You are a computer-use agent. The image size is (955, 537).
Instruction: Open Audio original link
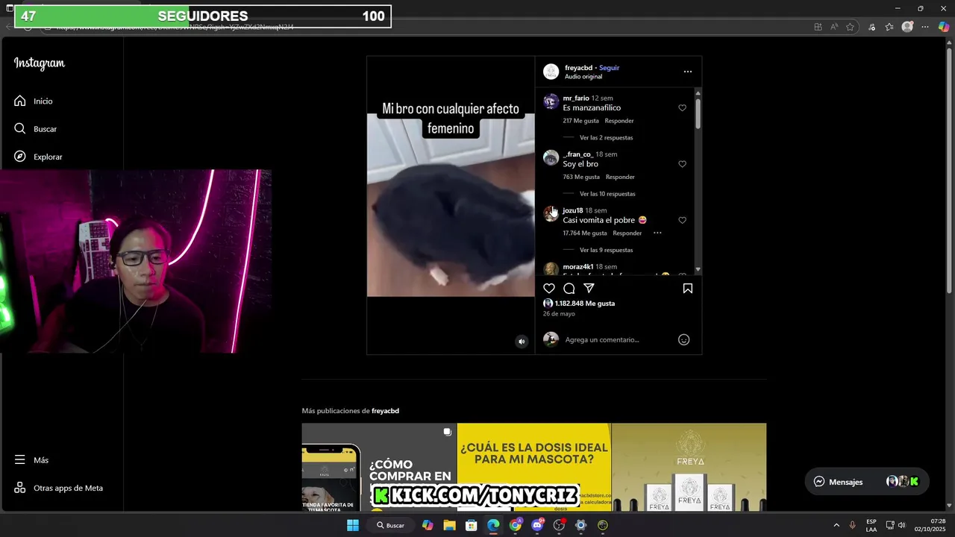click(583, 77)
